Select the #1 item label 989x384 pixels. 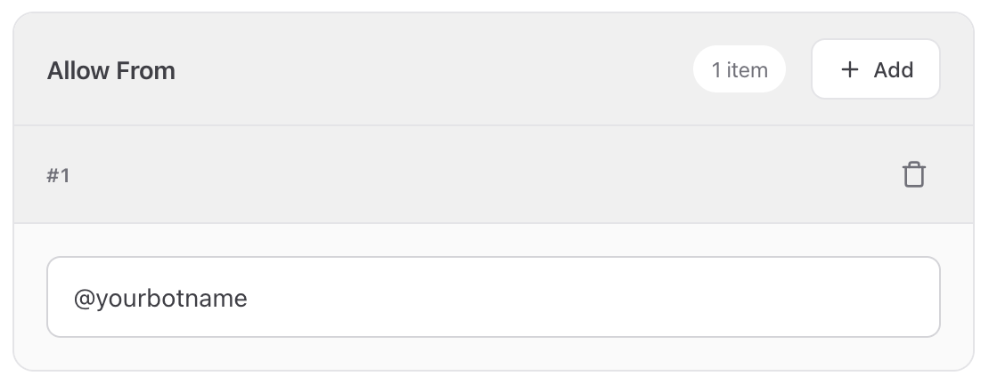(58, 176)
